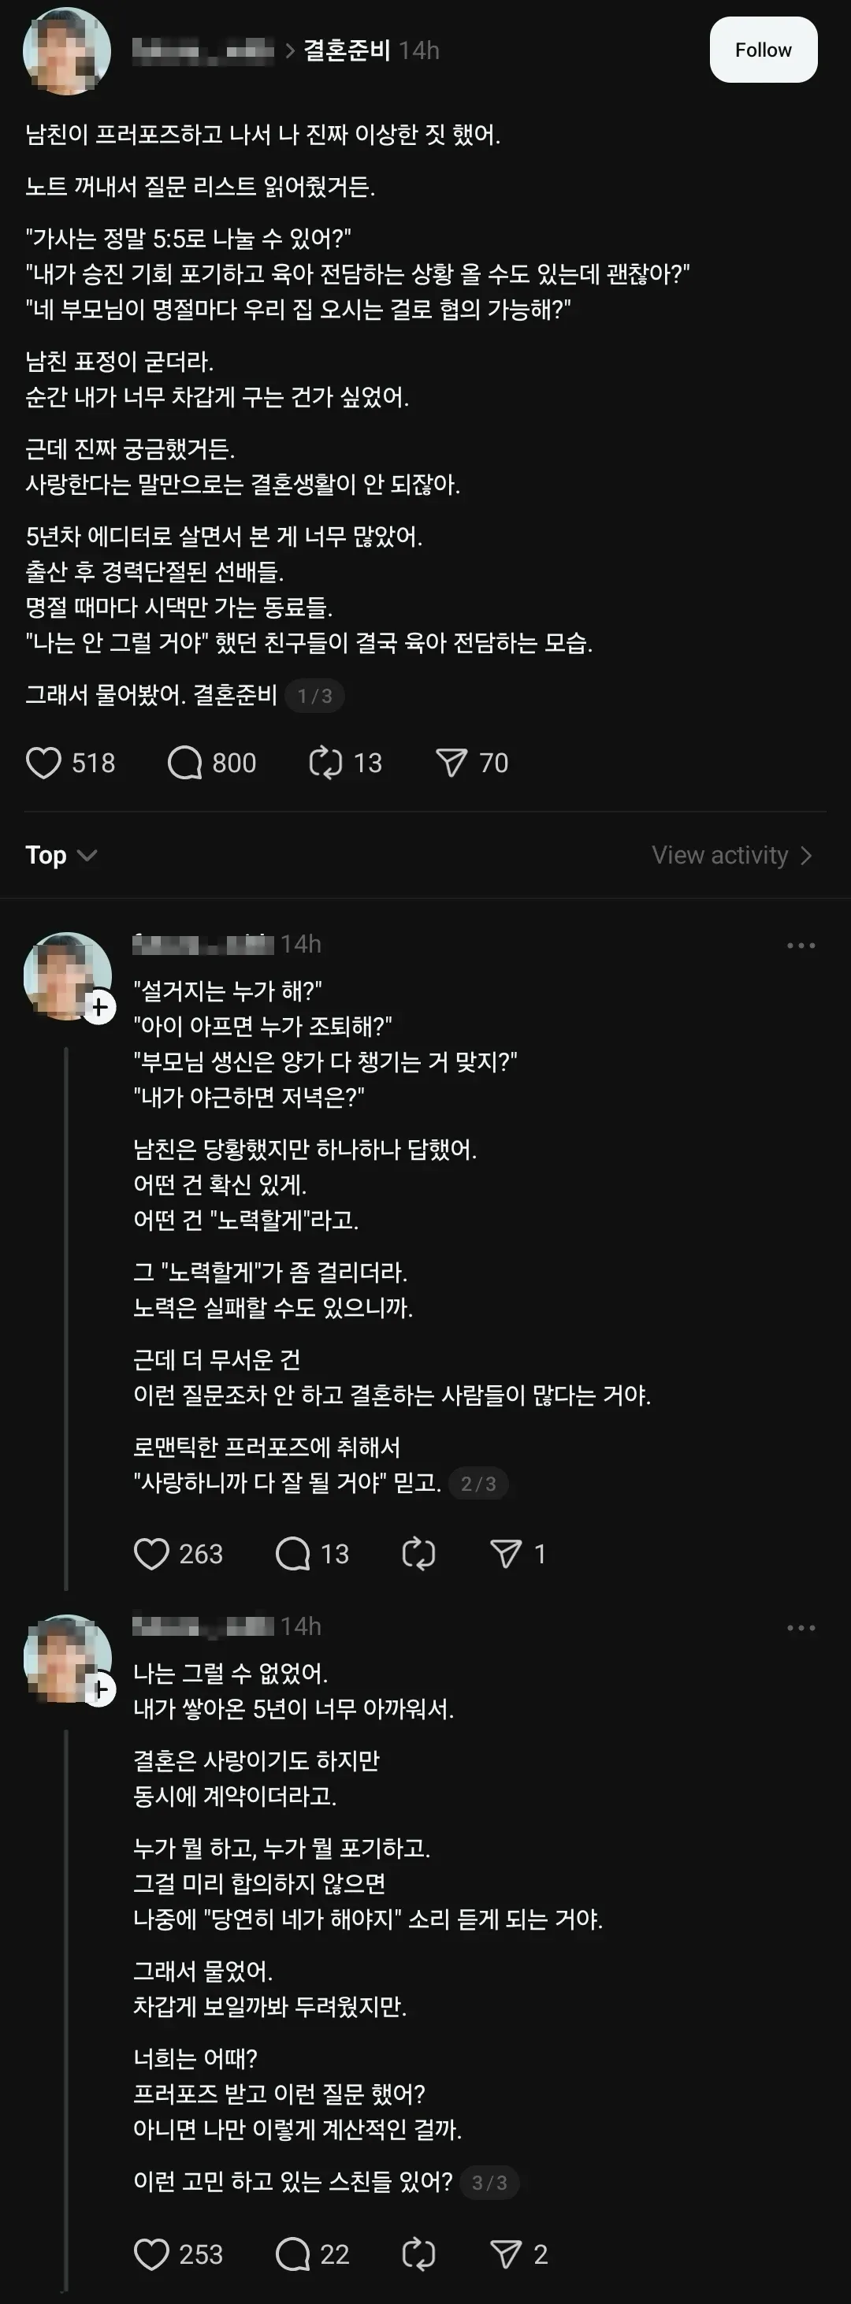Like the 3/3 reply with 253 likes
Viewport: 851px width, 2304px height.
click(x=151, y=2254)
